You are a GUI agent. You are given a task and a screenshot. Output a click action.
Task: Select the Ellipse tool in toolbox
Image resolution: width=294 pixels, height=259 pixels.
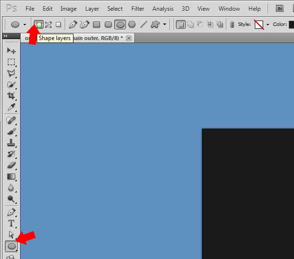coord(11,246)
